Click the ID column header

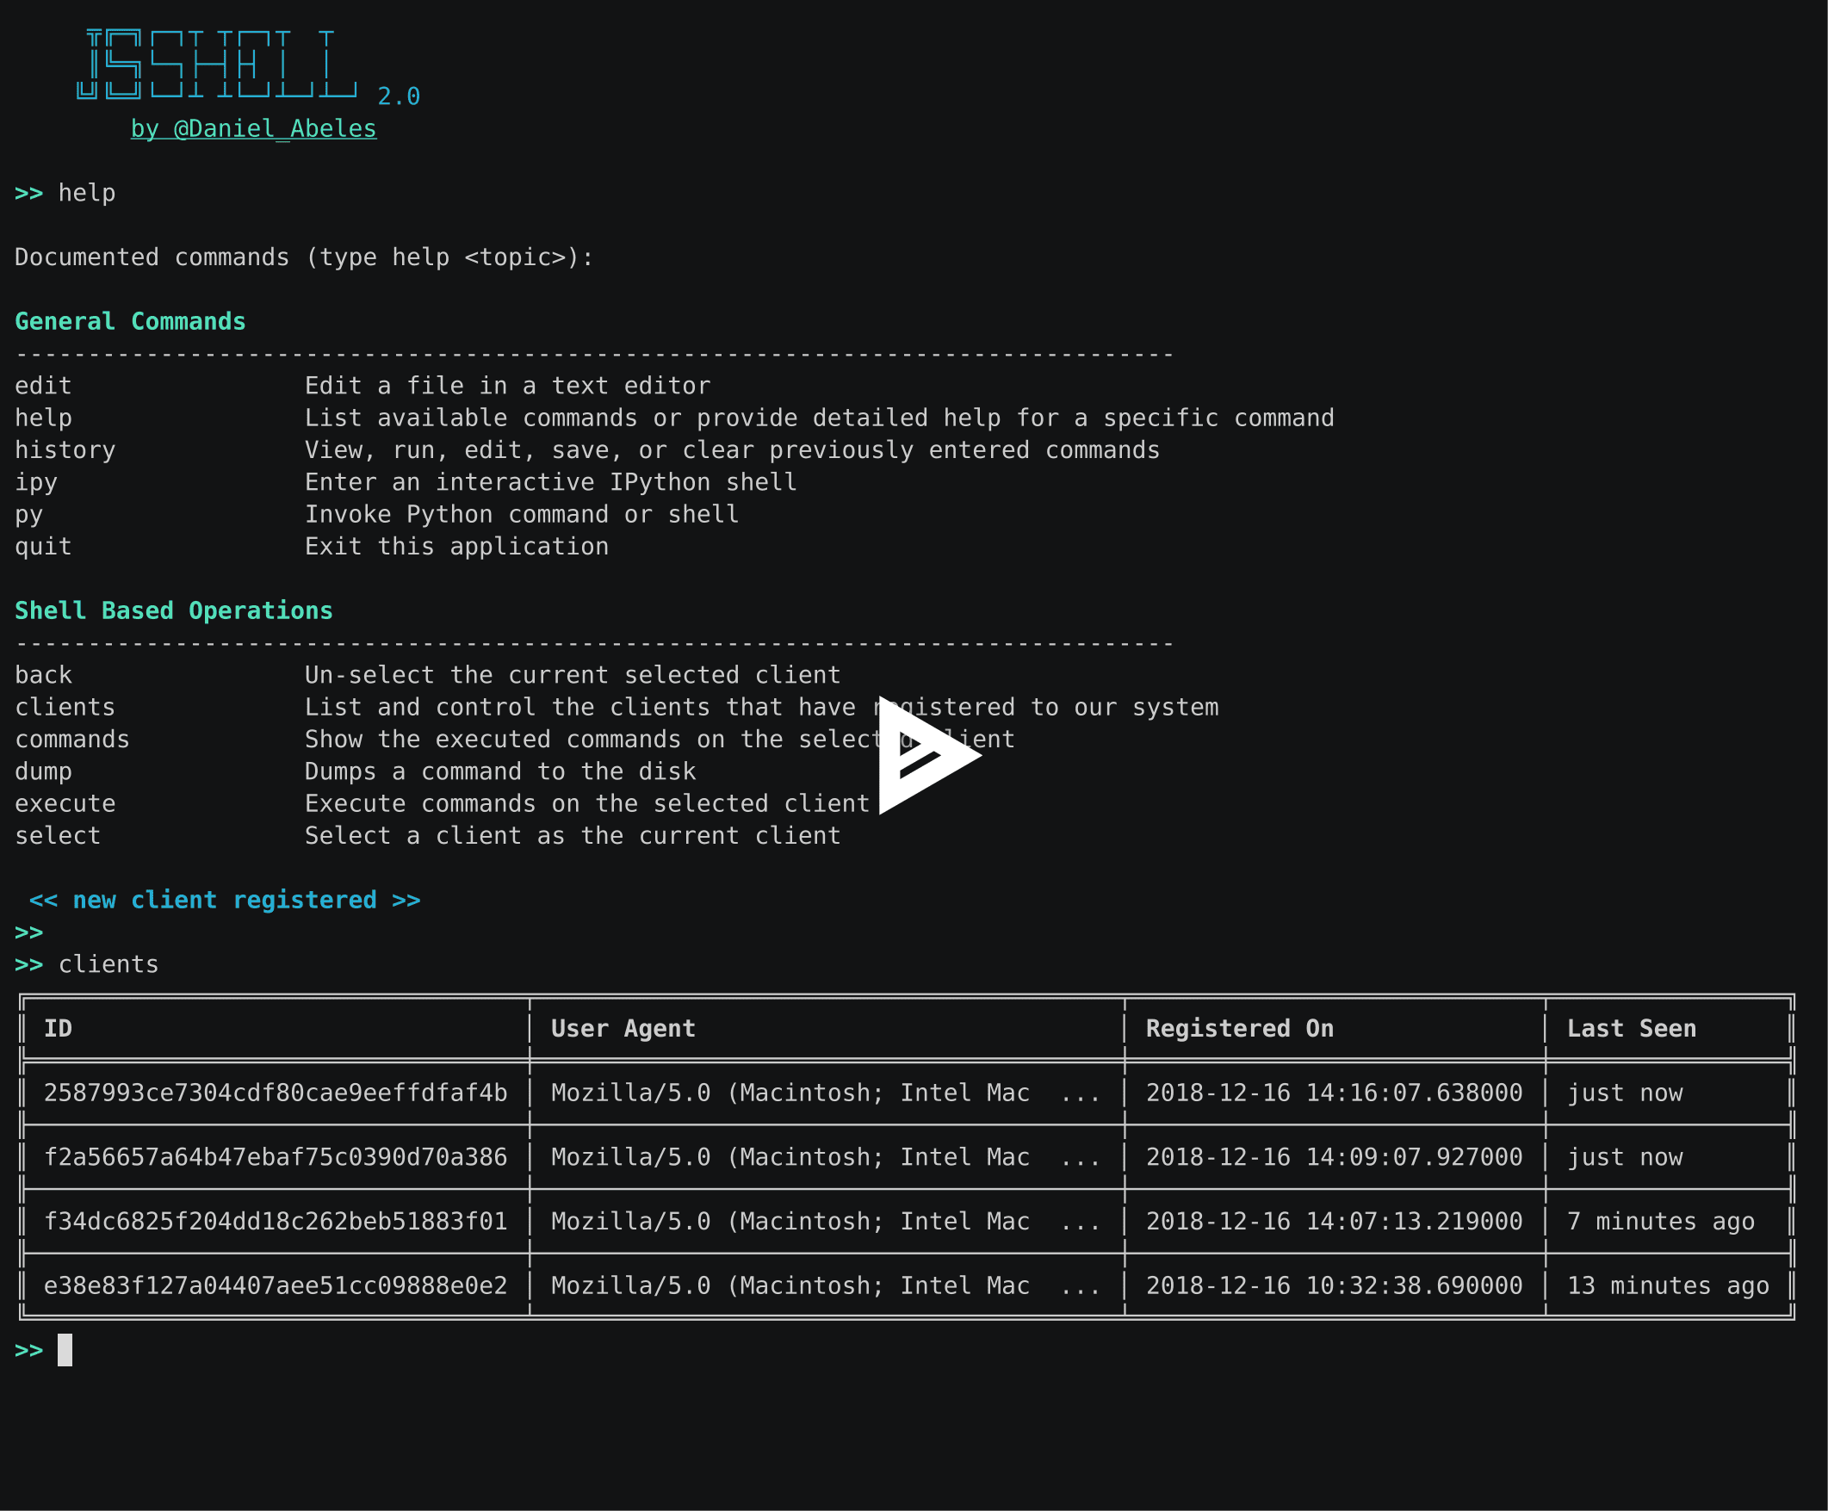(58, 1028)
